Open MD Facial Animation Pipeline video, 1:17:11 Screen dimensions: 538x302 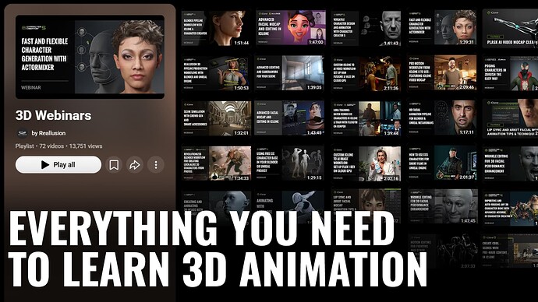(442, 118)
